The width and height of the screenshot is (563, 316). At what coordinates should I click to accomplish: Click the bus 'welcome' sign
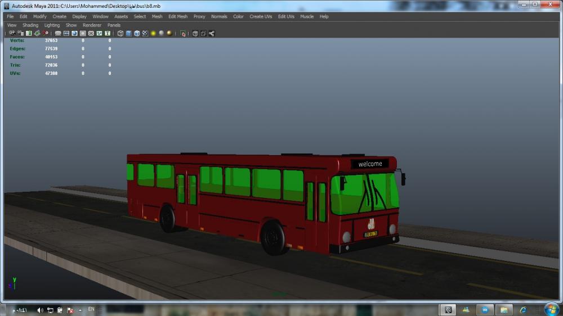tap(370, 164)
